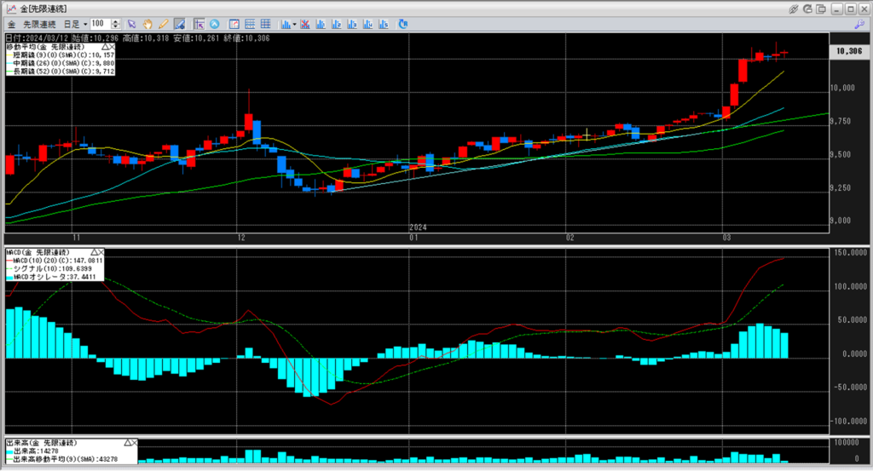The width and height of the screenshot is (873, 471).
Task: Click the red-crossed delete indicator icon
Action: (x=305, y=24)
